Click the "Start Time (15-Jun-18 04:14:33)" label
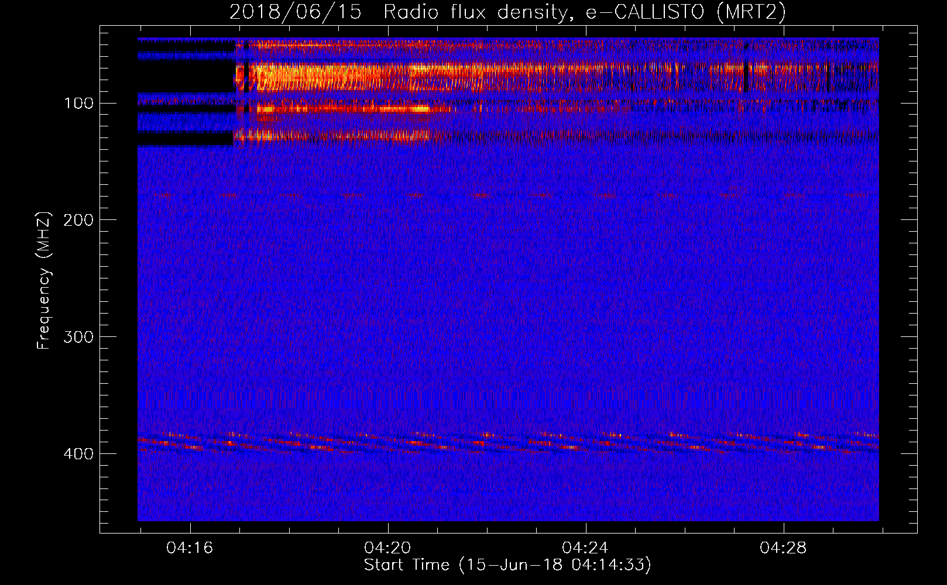This screenshot has height=585, width=947. coord(507,565)
